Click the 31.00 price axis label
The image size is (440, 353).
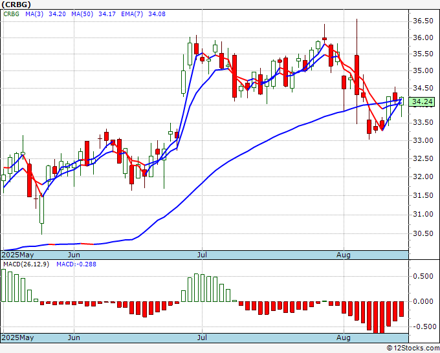[423, 214]
